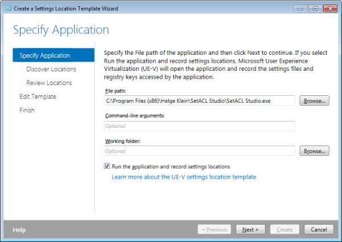Jump to the Finish step
The height and width of the screenshot is (242, 342).
[27, 110]
